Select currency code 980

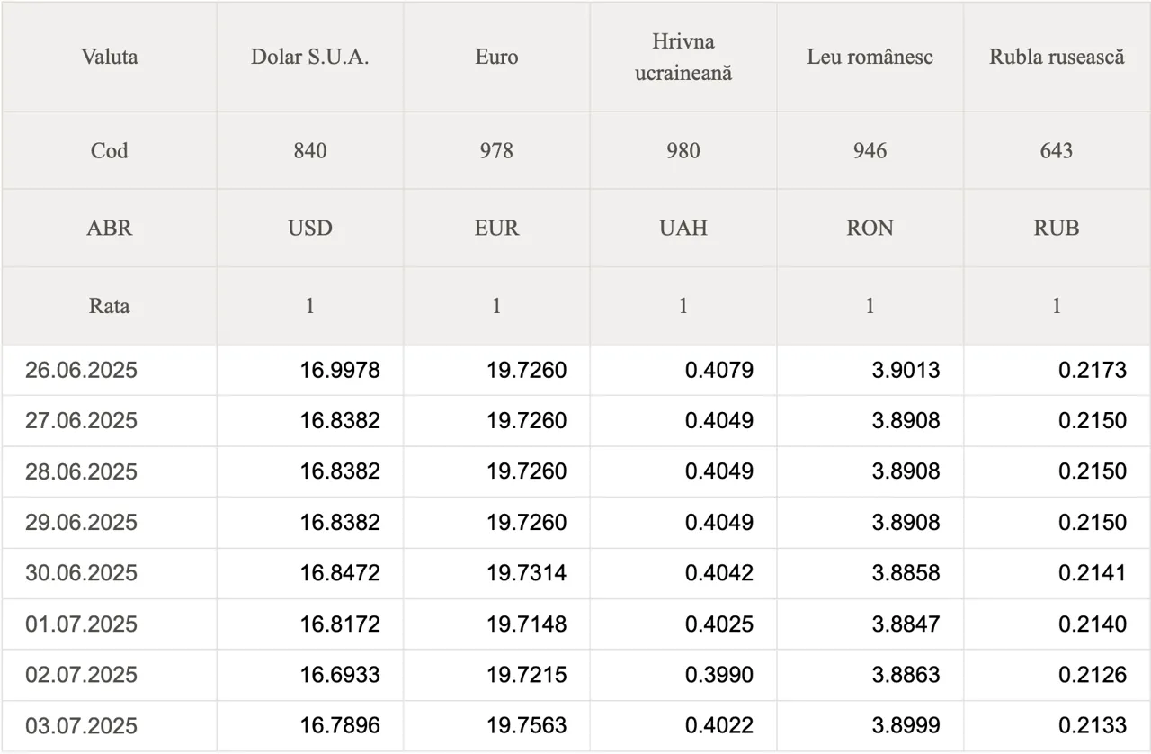pos(683,150)
